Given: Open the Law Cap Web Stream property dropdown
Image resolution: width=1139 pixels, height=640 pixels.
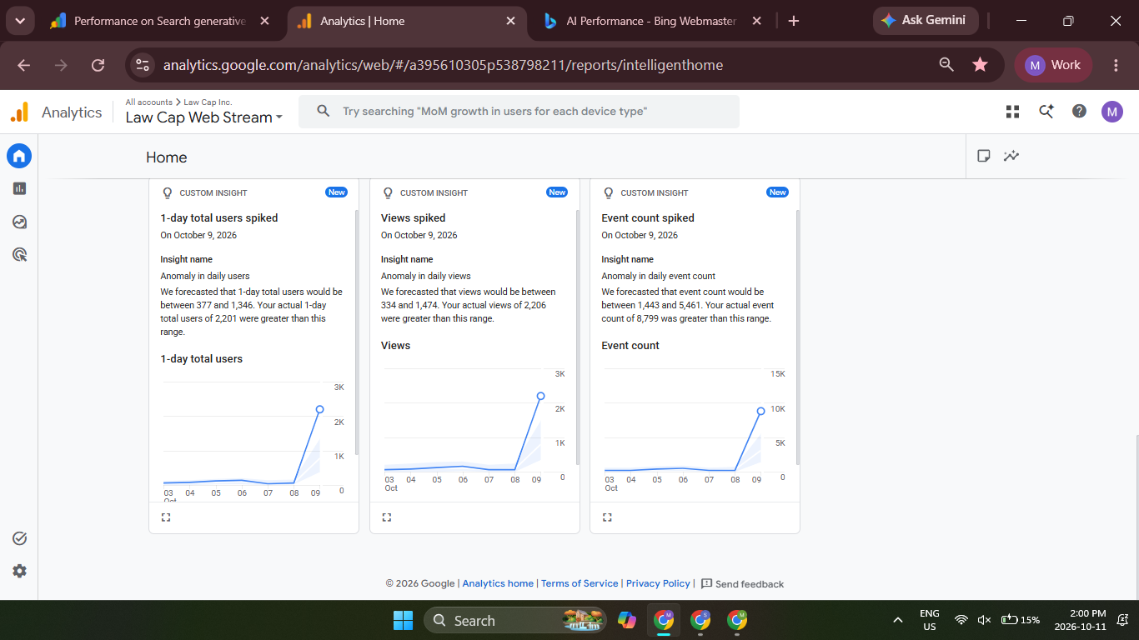Looking at the screenshot, I should click(x=204, y=117).
